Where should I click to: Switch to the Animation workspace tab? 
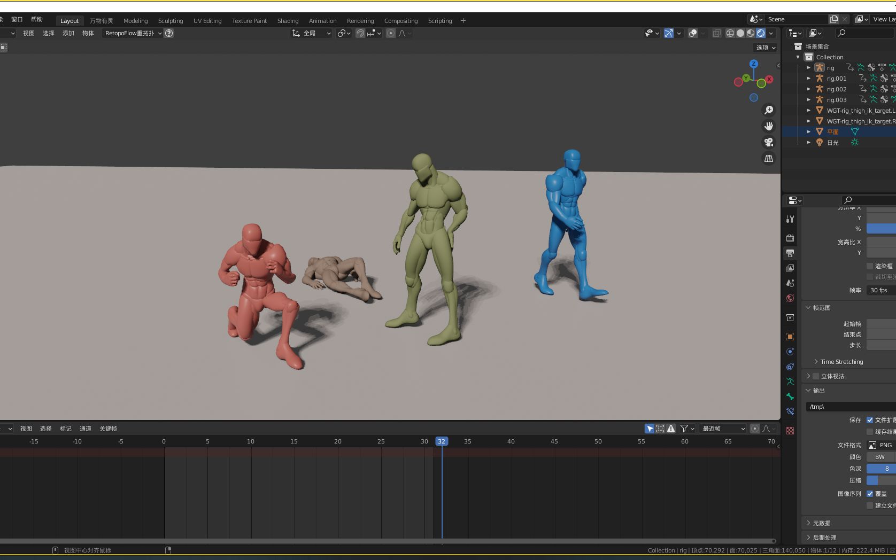click(x=322, y=21)
